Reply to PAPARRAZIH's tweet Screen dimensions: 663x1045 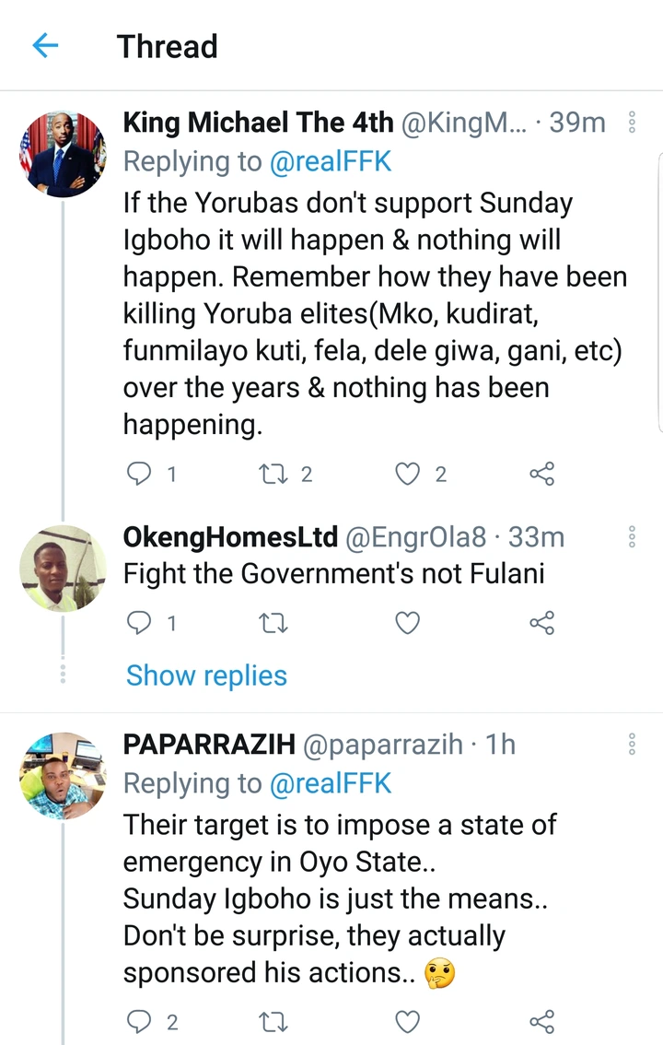pyautogui.click(x=137, y=1021)
